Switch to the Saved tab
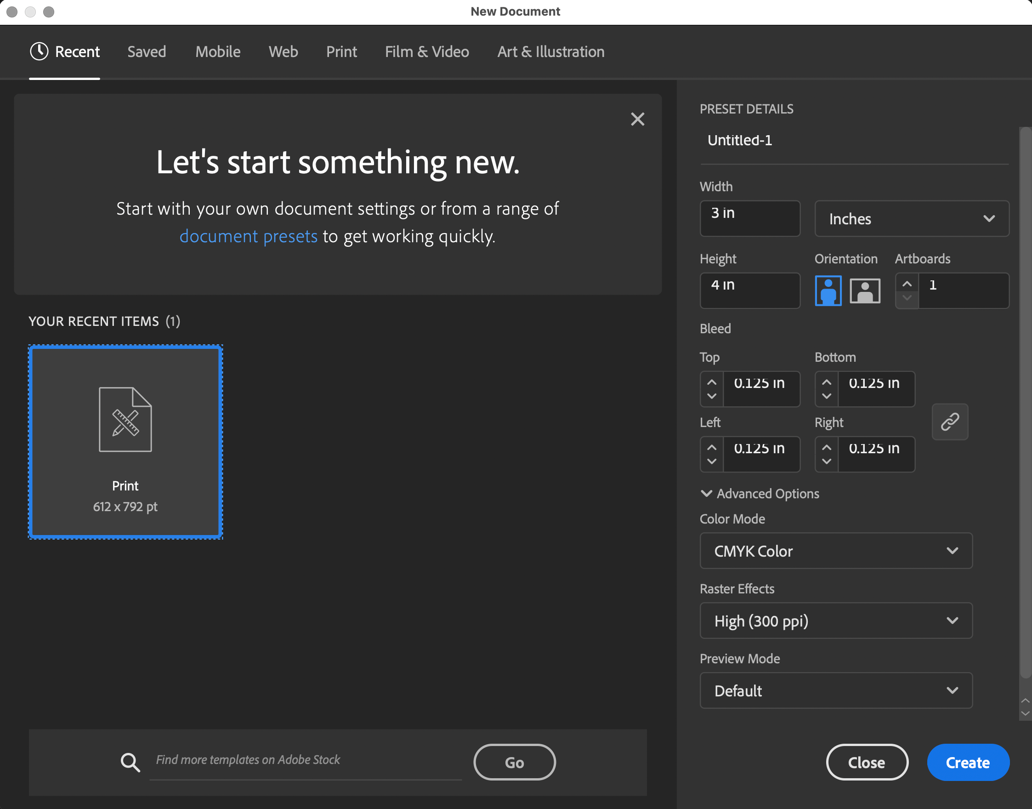This screenshot has height=809, width=1032. point(147,51)
